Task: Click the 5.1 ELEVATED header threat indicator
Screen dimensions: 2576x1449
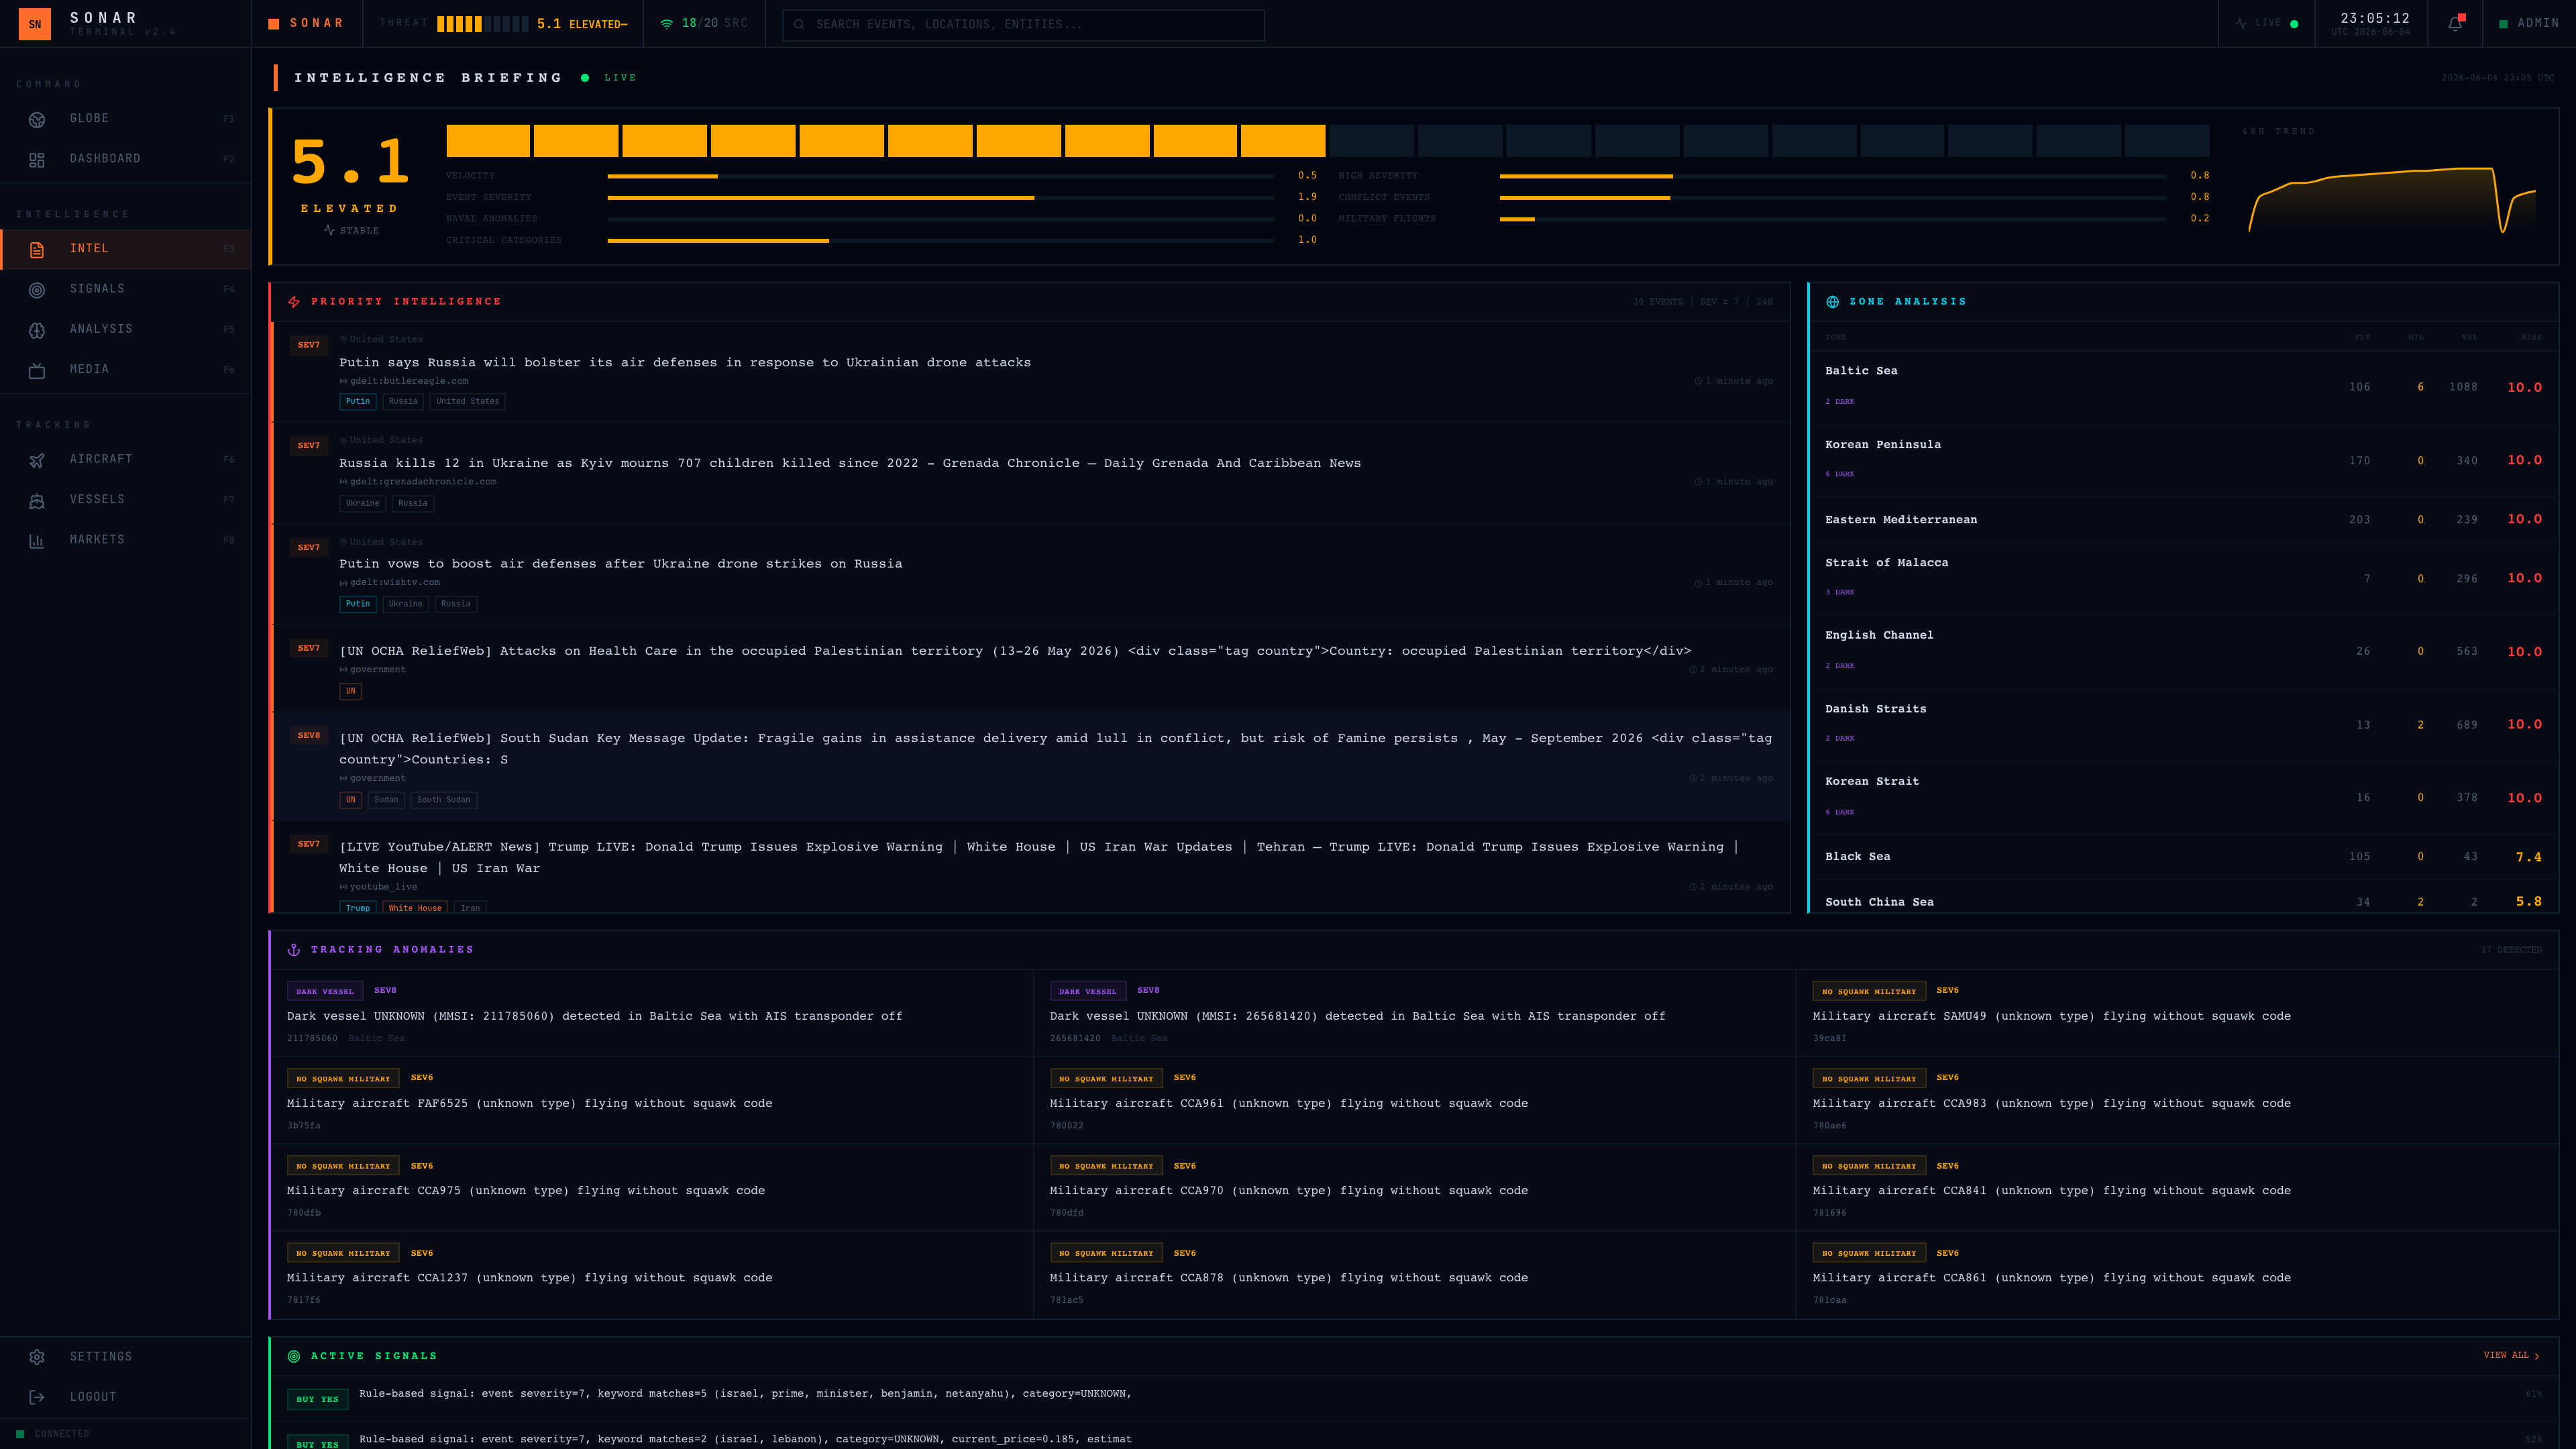Action: point(581,24)
